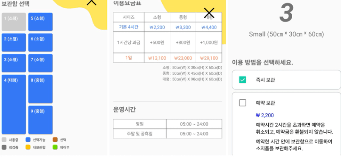Select medium locker 8 (중형)

[40, 89]
